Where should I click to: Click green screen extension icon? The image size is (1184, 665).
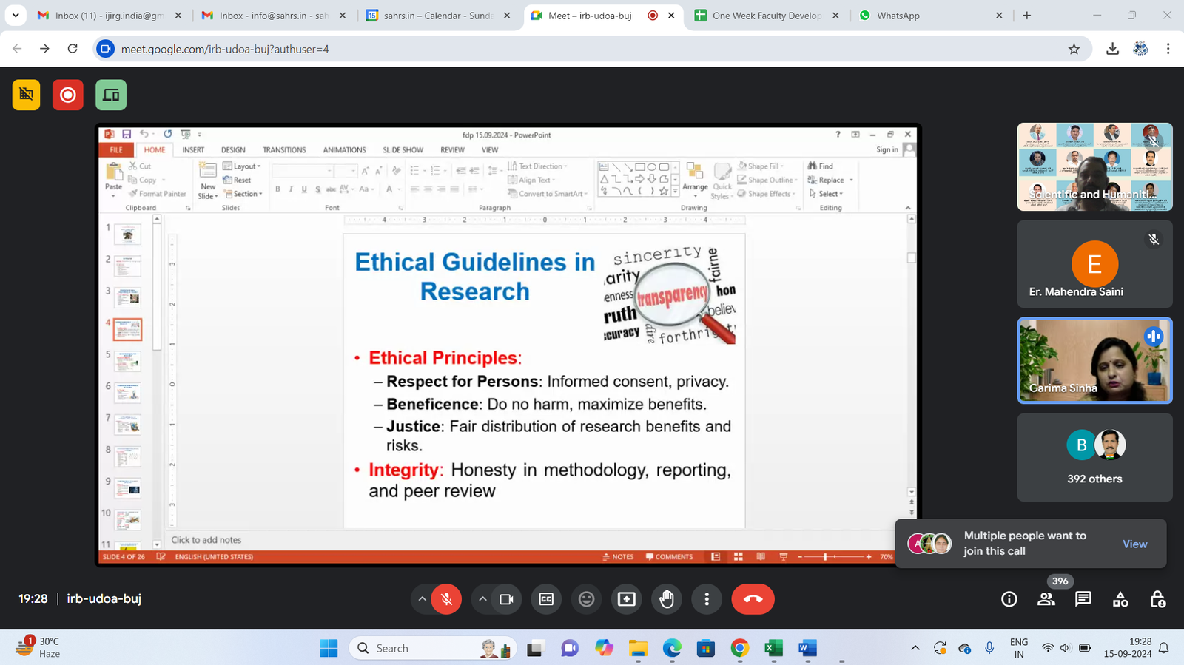111,95
